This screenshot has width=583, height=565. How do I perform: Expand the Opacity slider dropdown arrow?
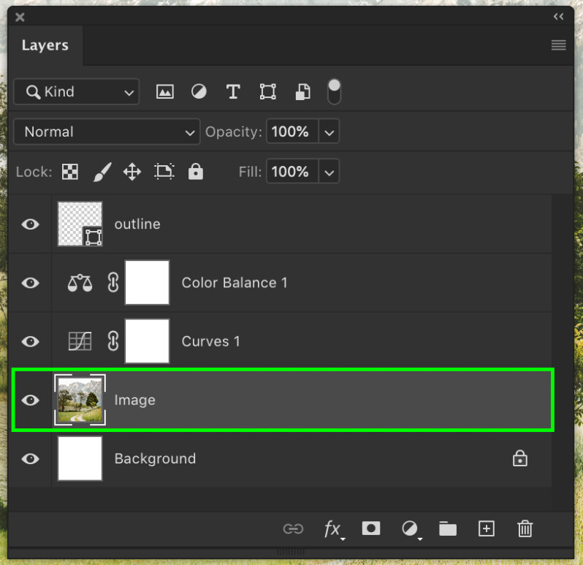pos(329,132)
